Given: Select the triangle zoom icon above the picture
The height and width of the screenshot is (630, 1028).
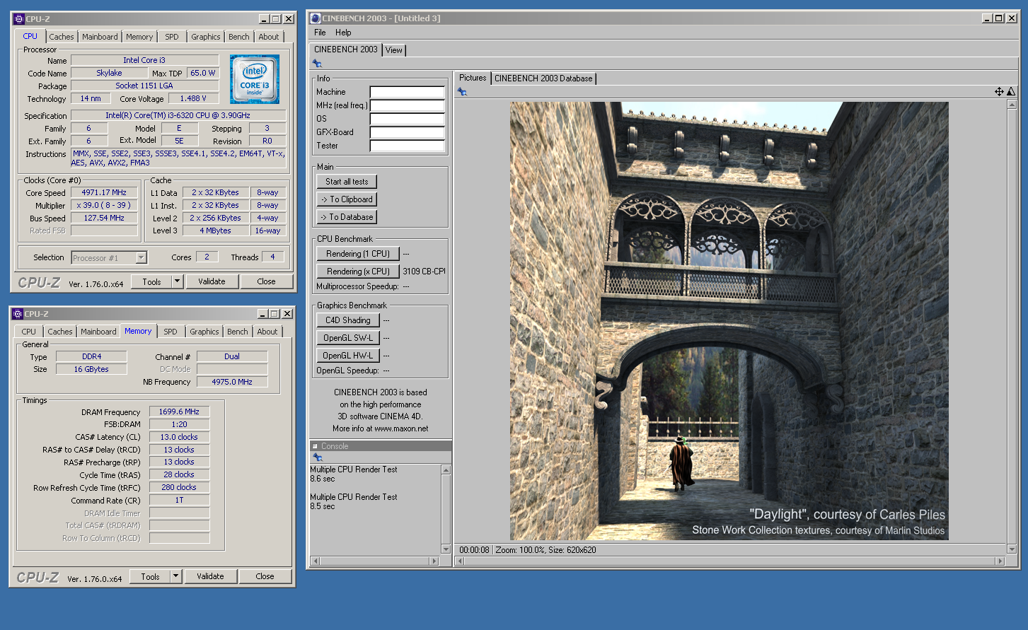Looking at the screenshot, I should (1011, 91).
